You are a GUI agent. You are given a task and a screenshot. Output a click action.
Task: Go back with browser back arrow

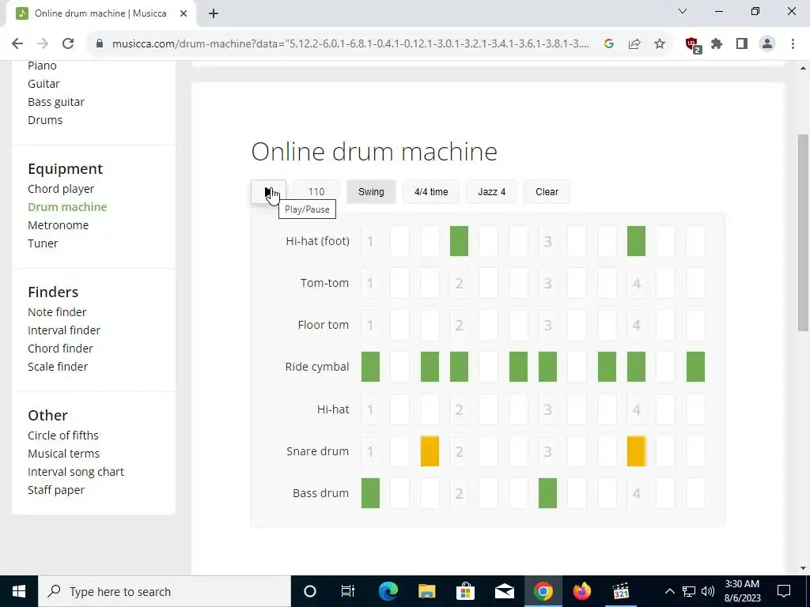click(17, 44)
